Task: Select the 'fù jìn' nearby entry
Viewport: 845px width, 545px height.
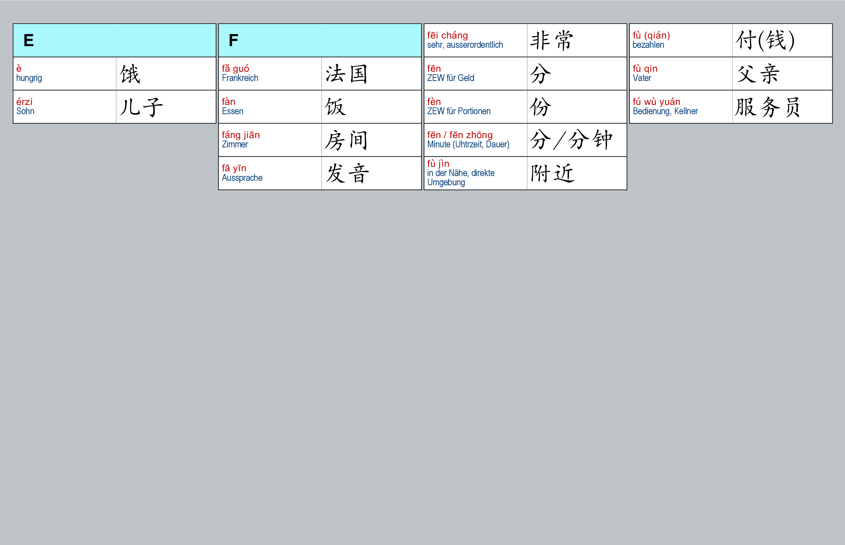Action: click(475, 173)
